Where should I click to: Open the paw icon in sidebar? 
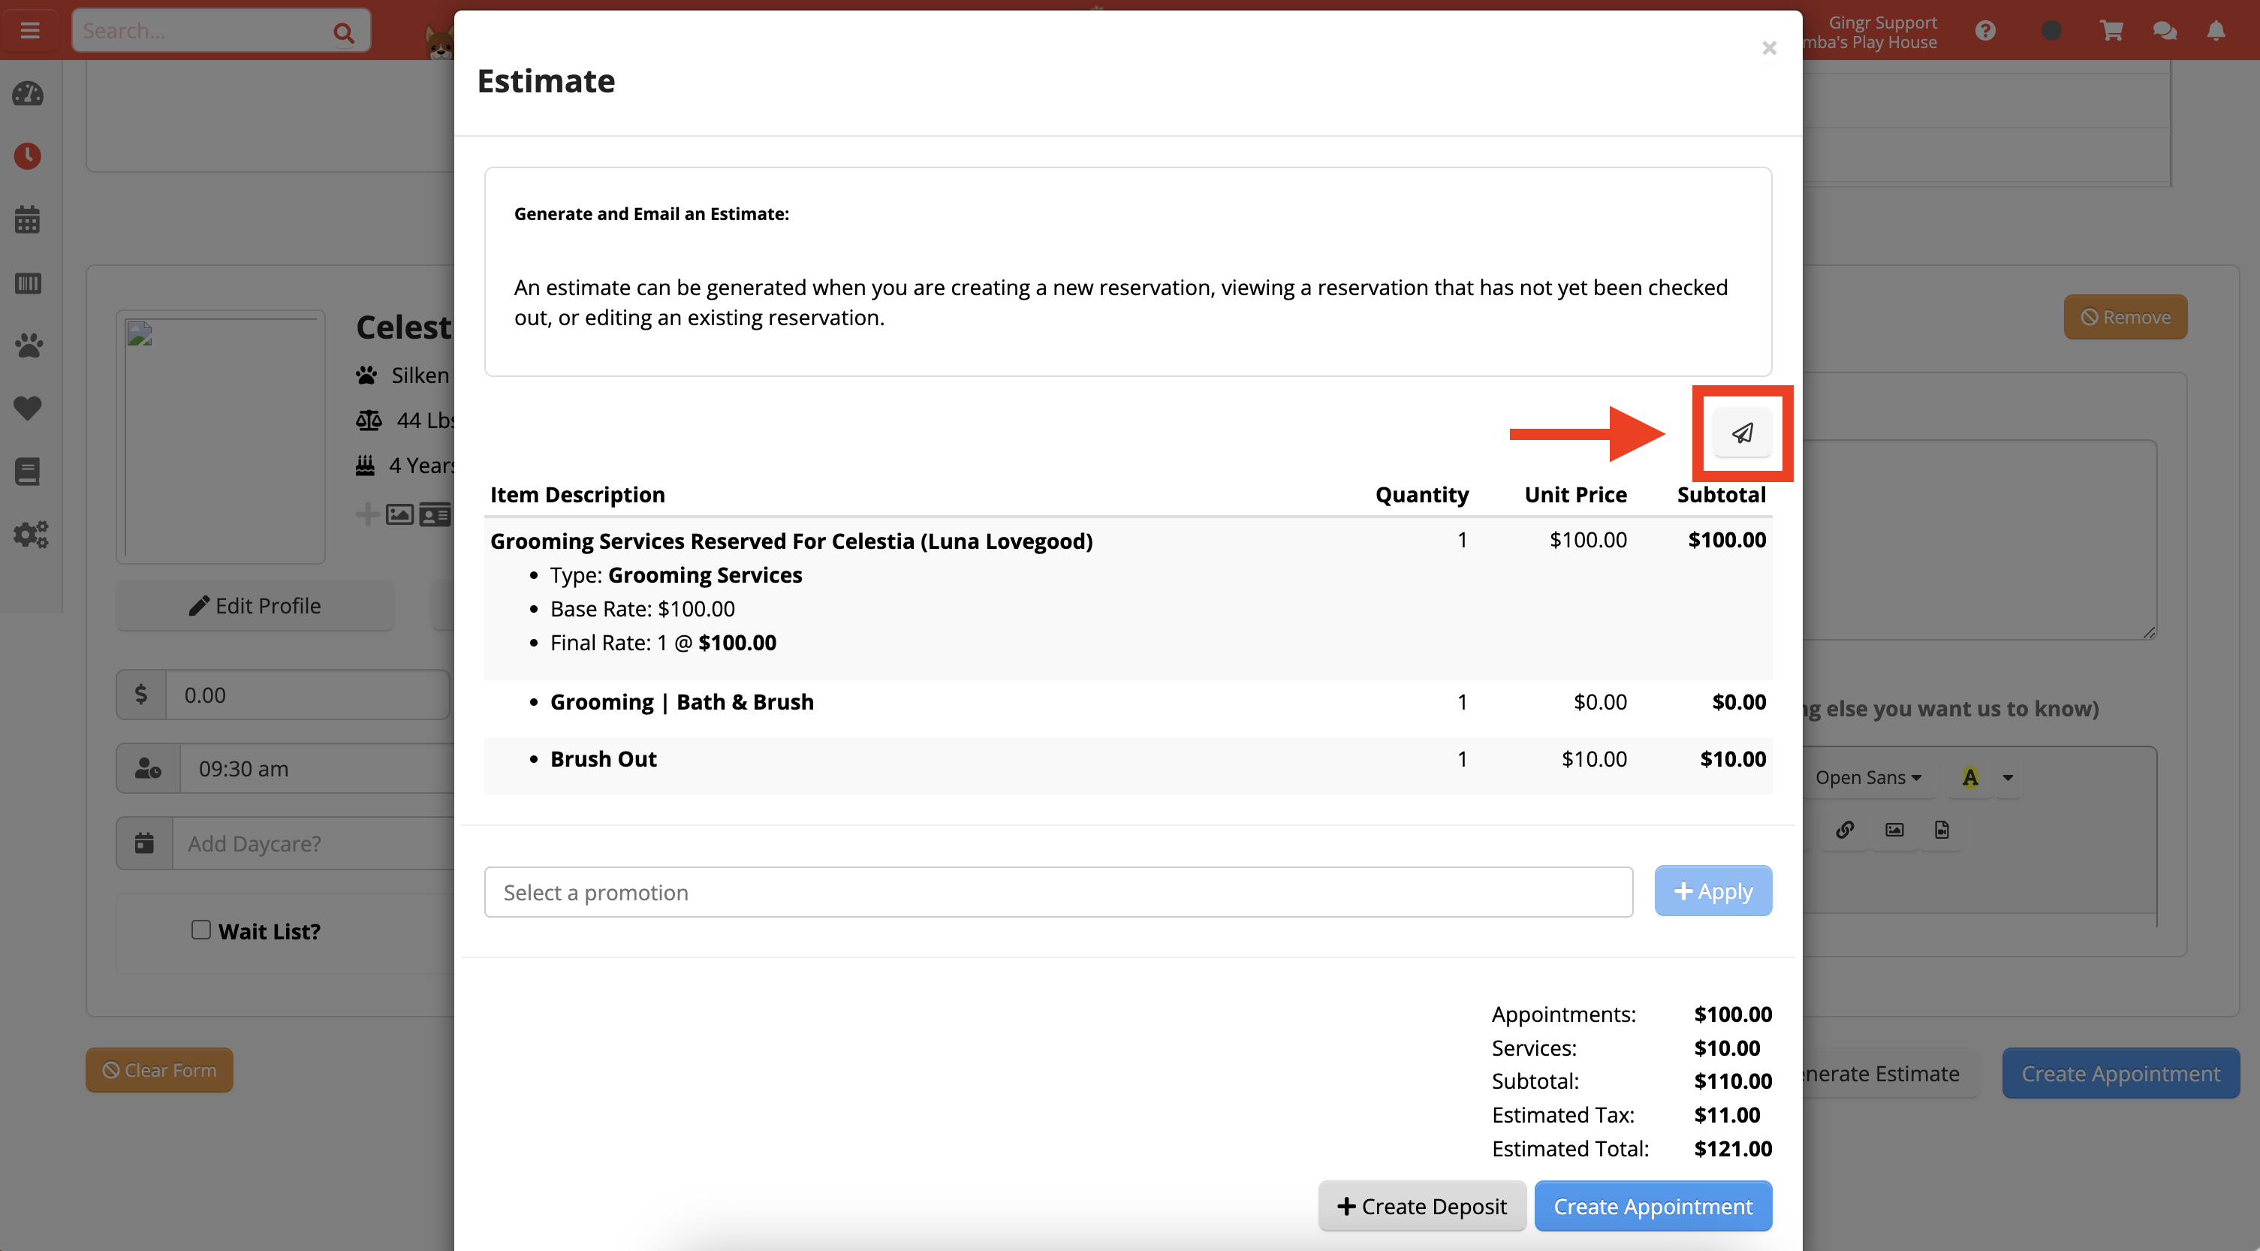28,345
